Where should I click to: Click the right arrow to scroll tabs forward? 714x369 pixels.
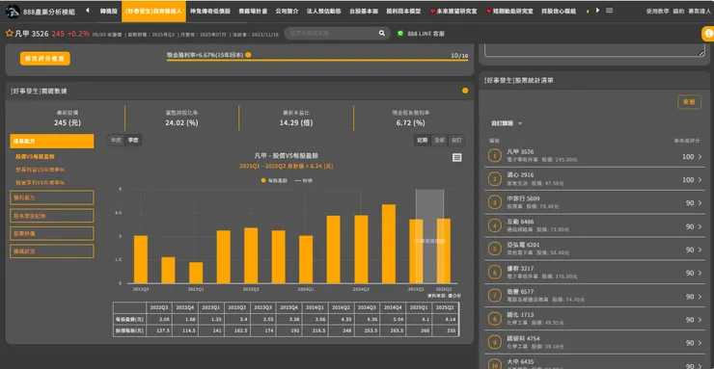[598, 11]
